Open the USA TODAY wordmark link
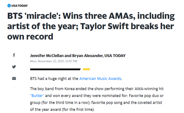This screenshot has width=184, height=113. coord(20,6)
